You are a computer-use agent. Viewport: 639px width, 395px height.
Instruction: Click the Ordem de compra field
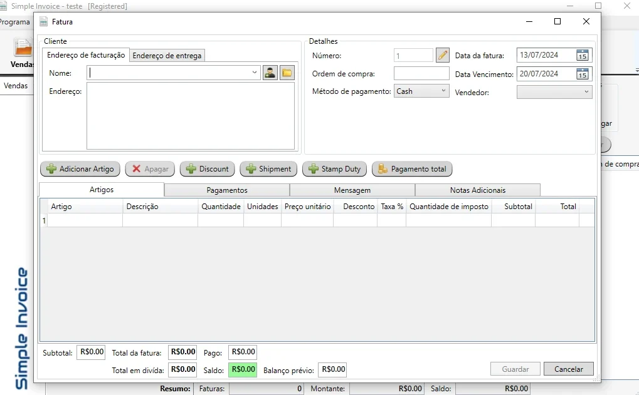(421, 74)
